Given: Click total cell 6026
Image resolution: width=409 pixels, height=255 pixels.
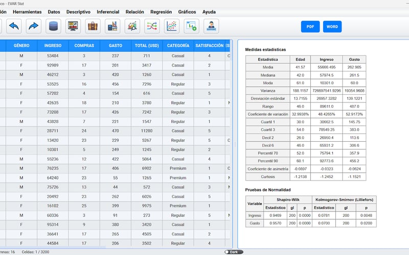Looking at the screenshot, I should (147, 196).
